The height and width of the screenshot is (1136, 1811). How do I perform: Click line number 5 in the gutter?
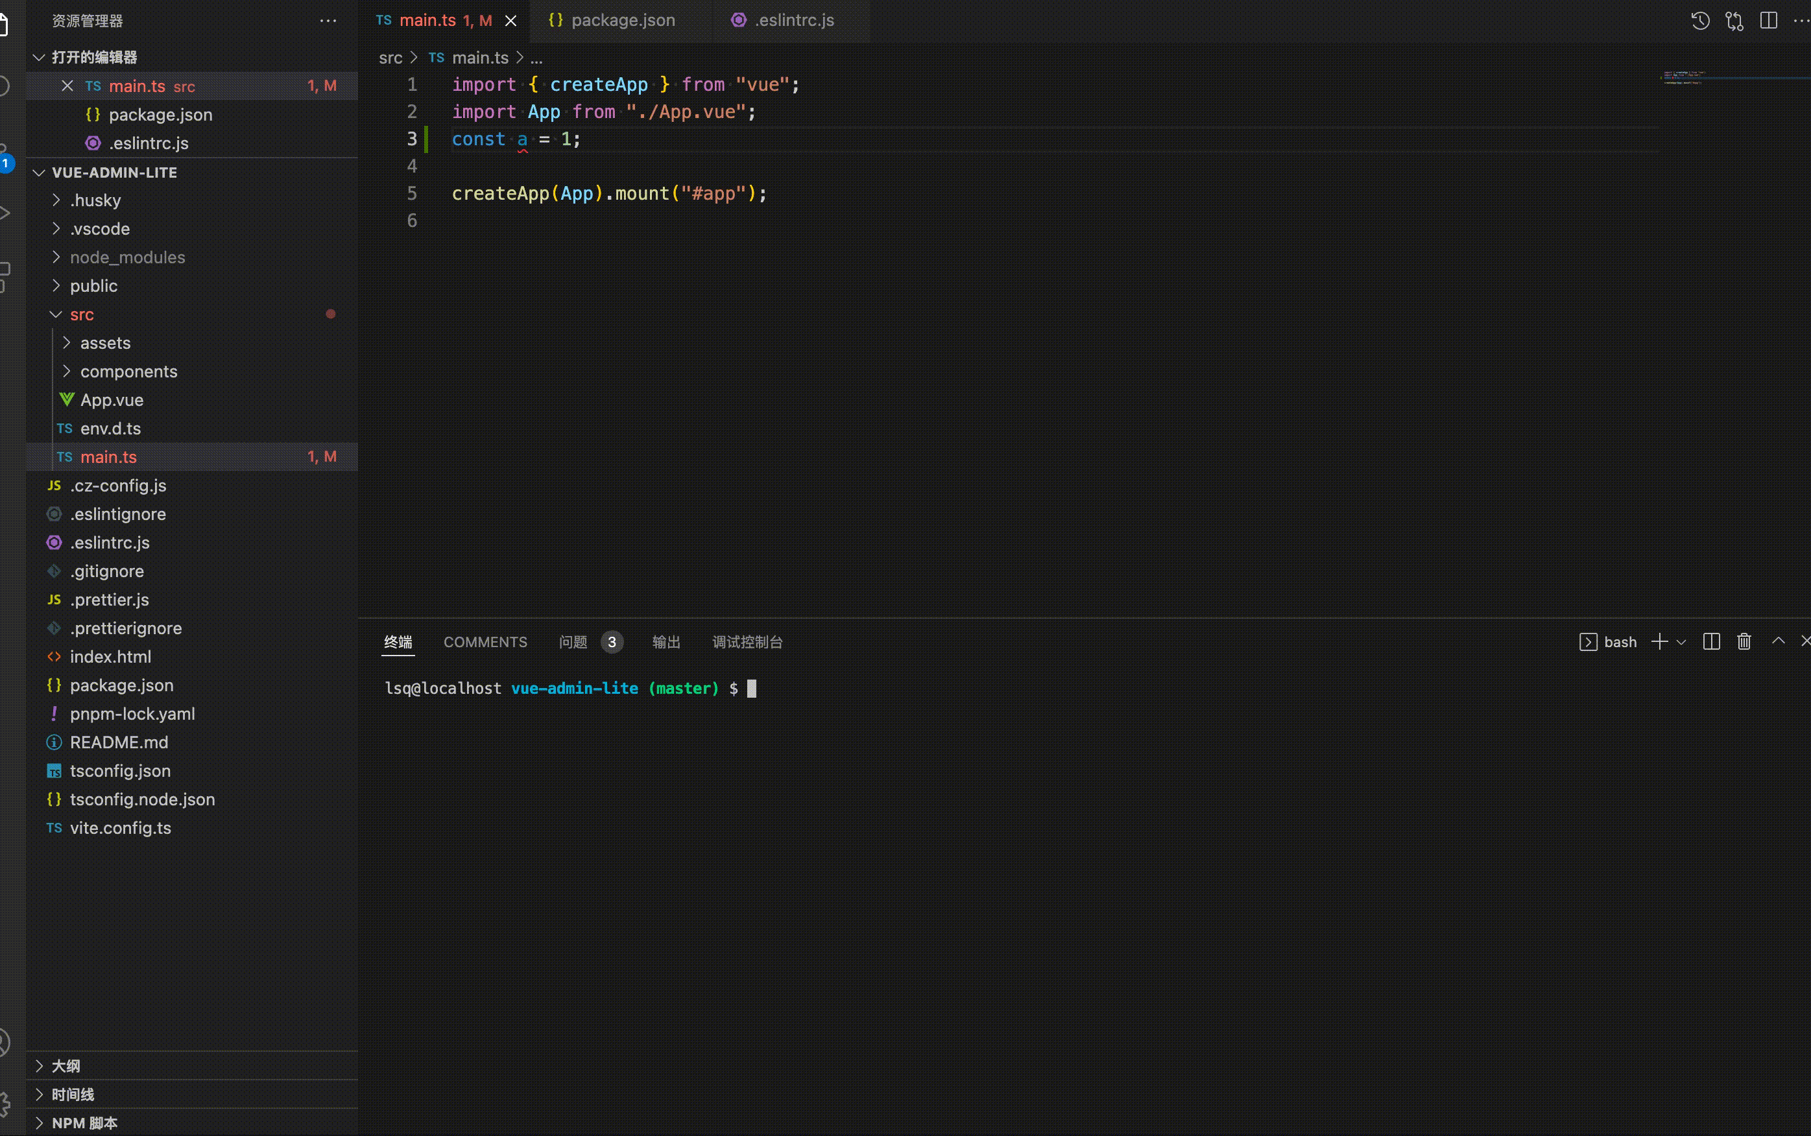coord(412,193)
